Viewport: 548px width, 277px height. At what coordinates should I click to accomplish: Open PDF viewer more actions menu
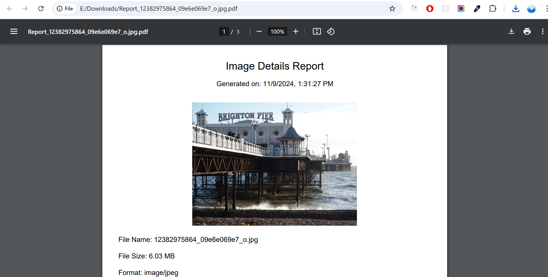tap(542, 31)
